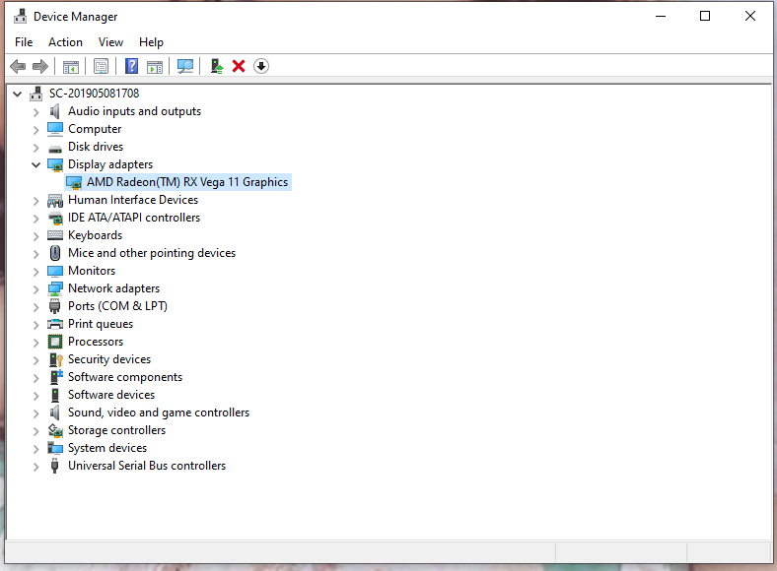
Task: Scan for hardware changes monitor icon
Action: point(185,66)
